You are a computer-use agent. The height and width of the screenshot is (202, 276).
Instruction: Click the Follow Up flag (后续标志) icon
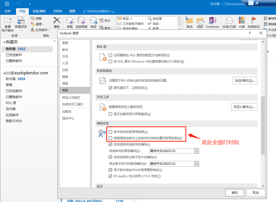coord(253,21)
